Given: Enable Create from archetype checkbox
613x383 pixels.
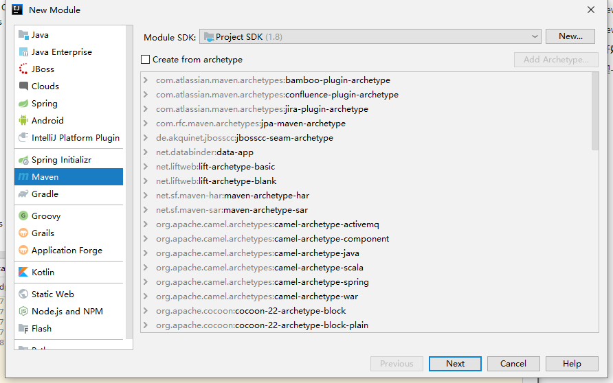Looking at the screenshot, I should click(x=146, y=59).
